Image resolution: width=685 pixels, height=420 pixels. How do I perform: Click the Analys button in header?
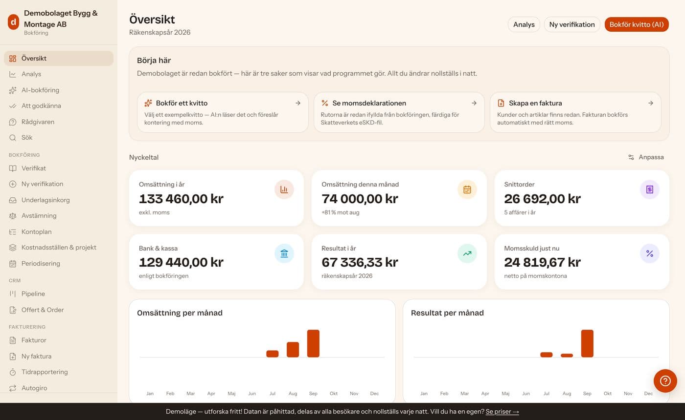click(524, 24)
